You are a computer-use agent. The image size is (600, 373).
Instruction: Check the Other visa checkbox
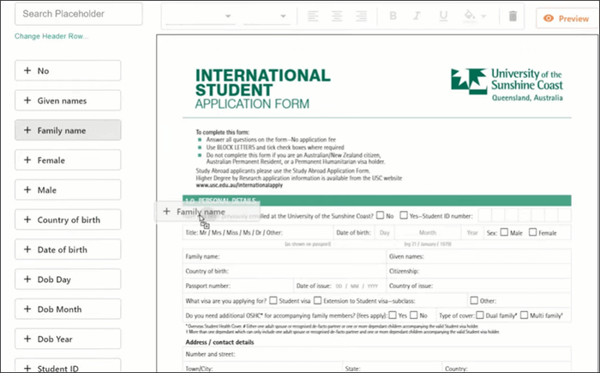474,300
